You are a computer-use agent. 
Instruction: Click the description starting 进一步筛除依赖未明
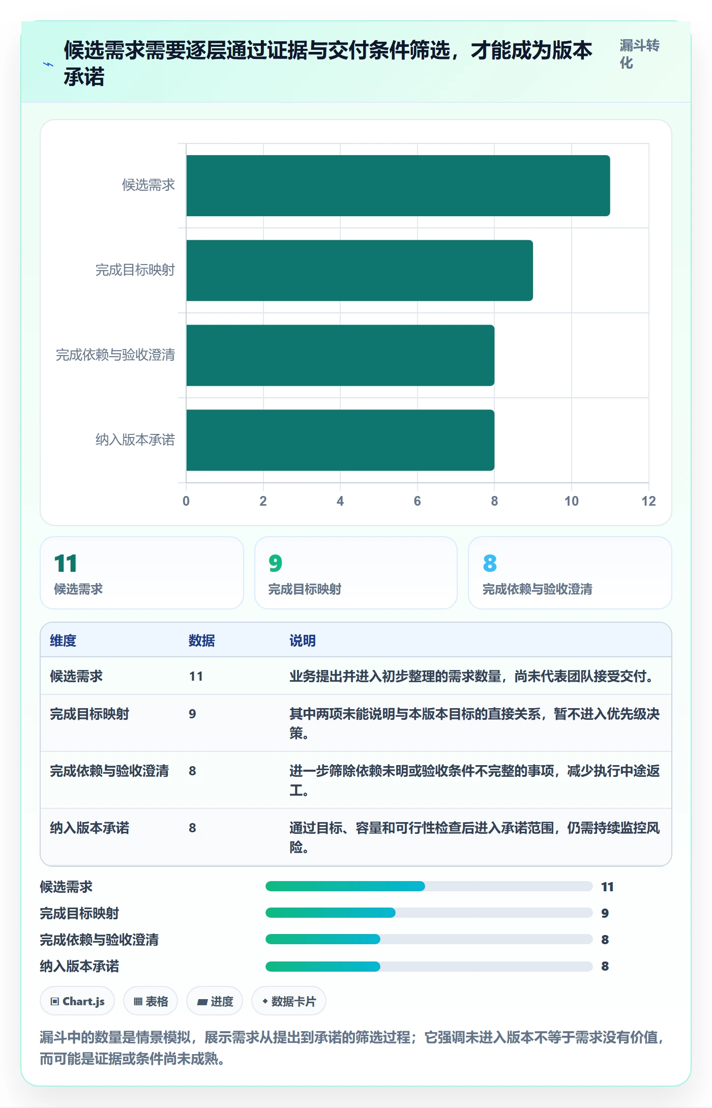click(474, 780)
